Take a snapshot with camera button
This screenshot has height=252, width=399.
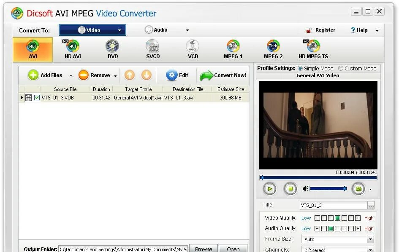coord(358,189)
